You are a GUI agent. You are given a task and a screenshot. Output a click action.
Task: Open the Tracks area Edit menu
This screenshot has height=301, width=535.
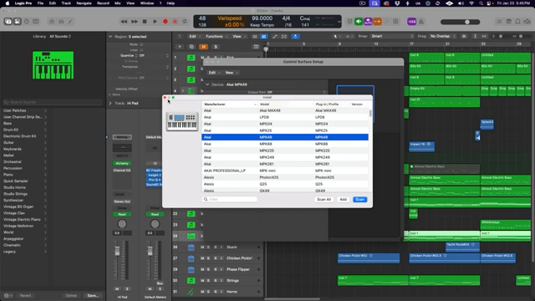click(194, 36)
